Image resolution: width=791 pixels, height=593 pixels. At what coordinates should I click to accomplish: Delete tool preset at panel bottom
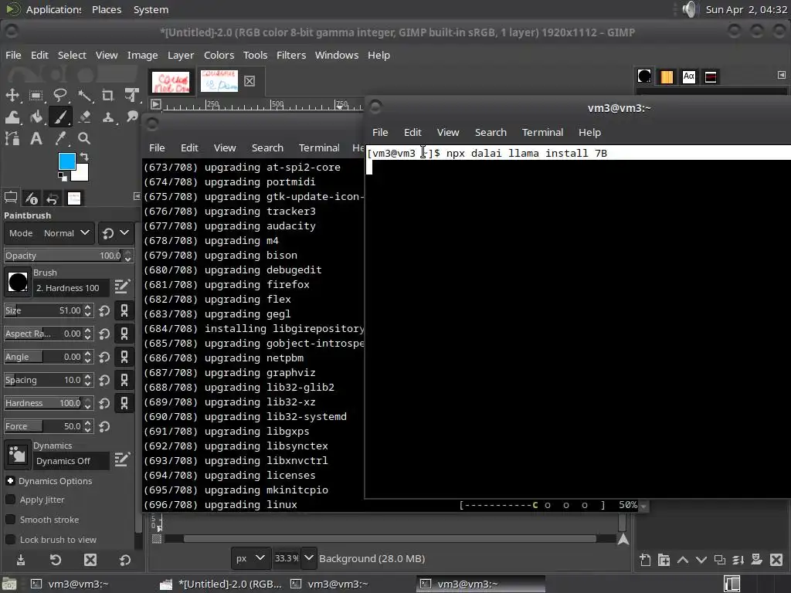click(x=90, y=560)
